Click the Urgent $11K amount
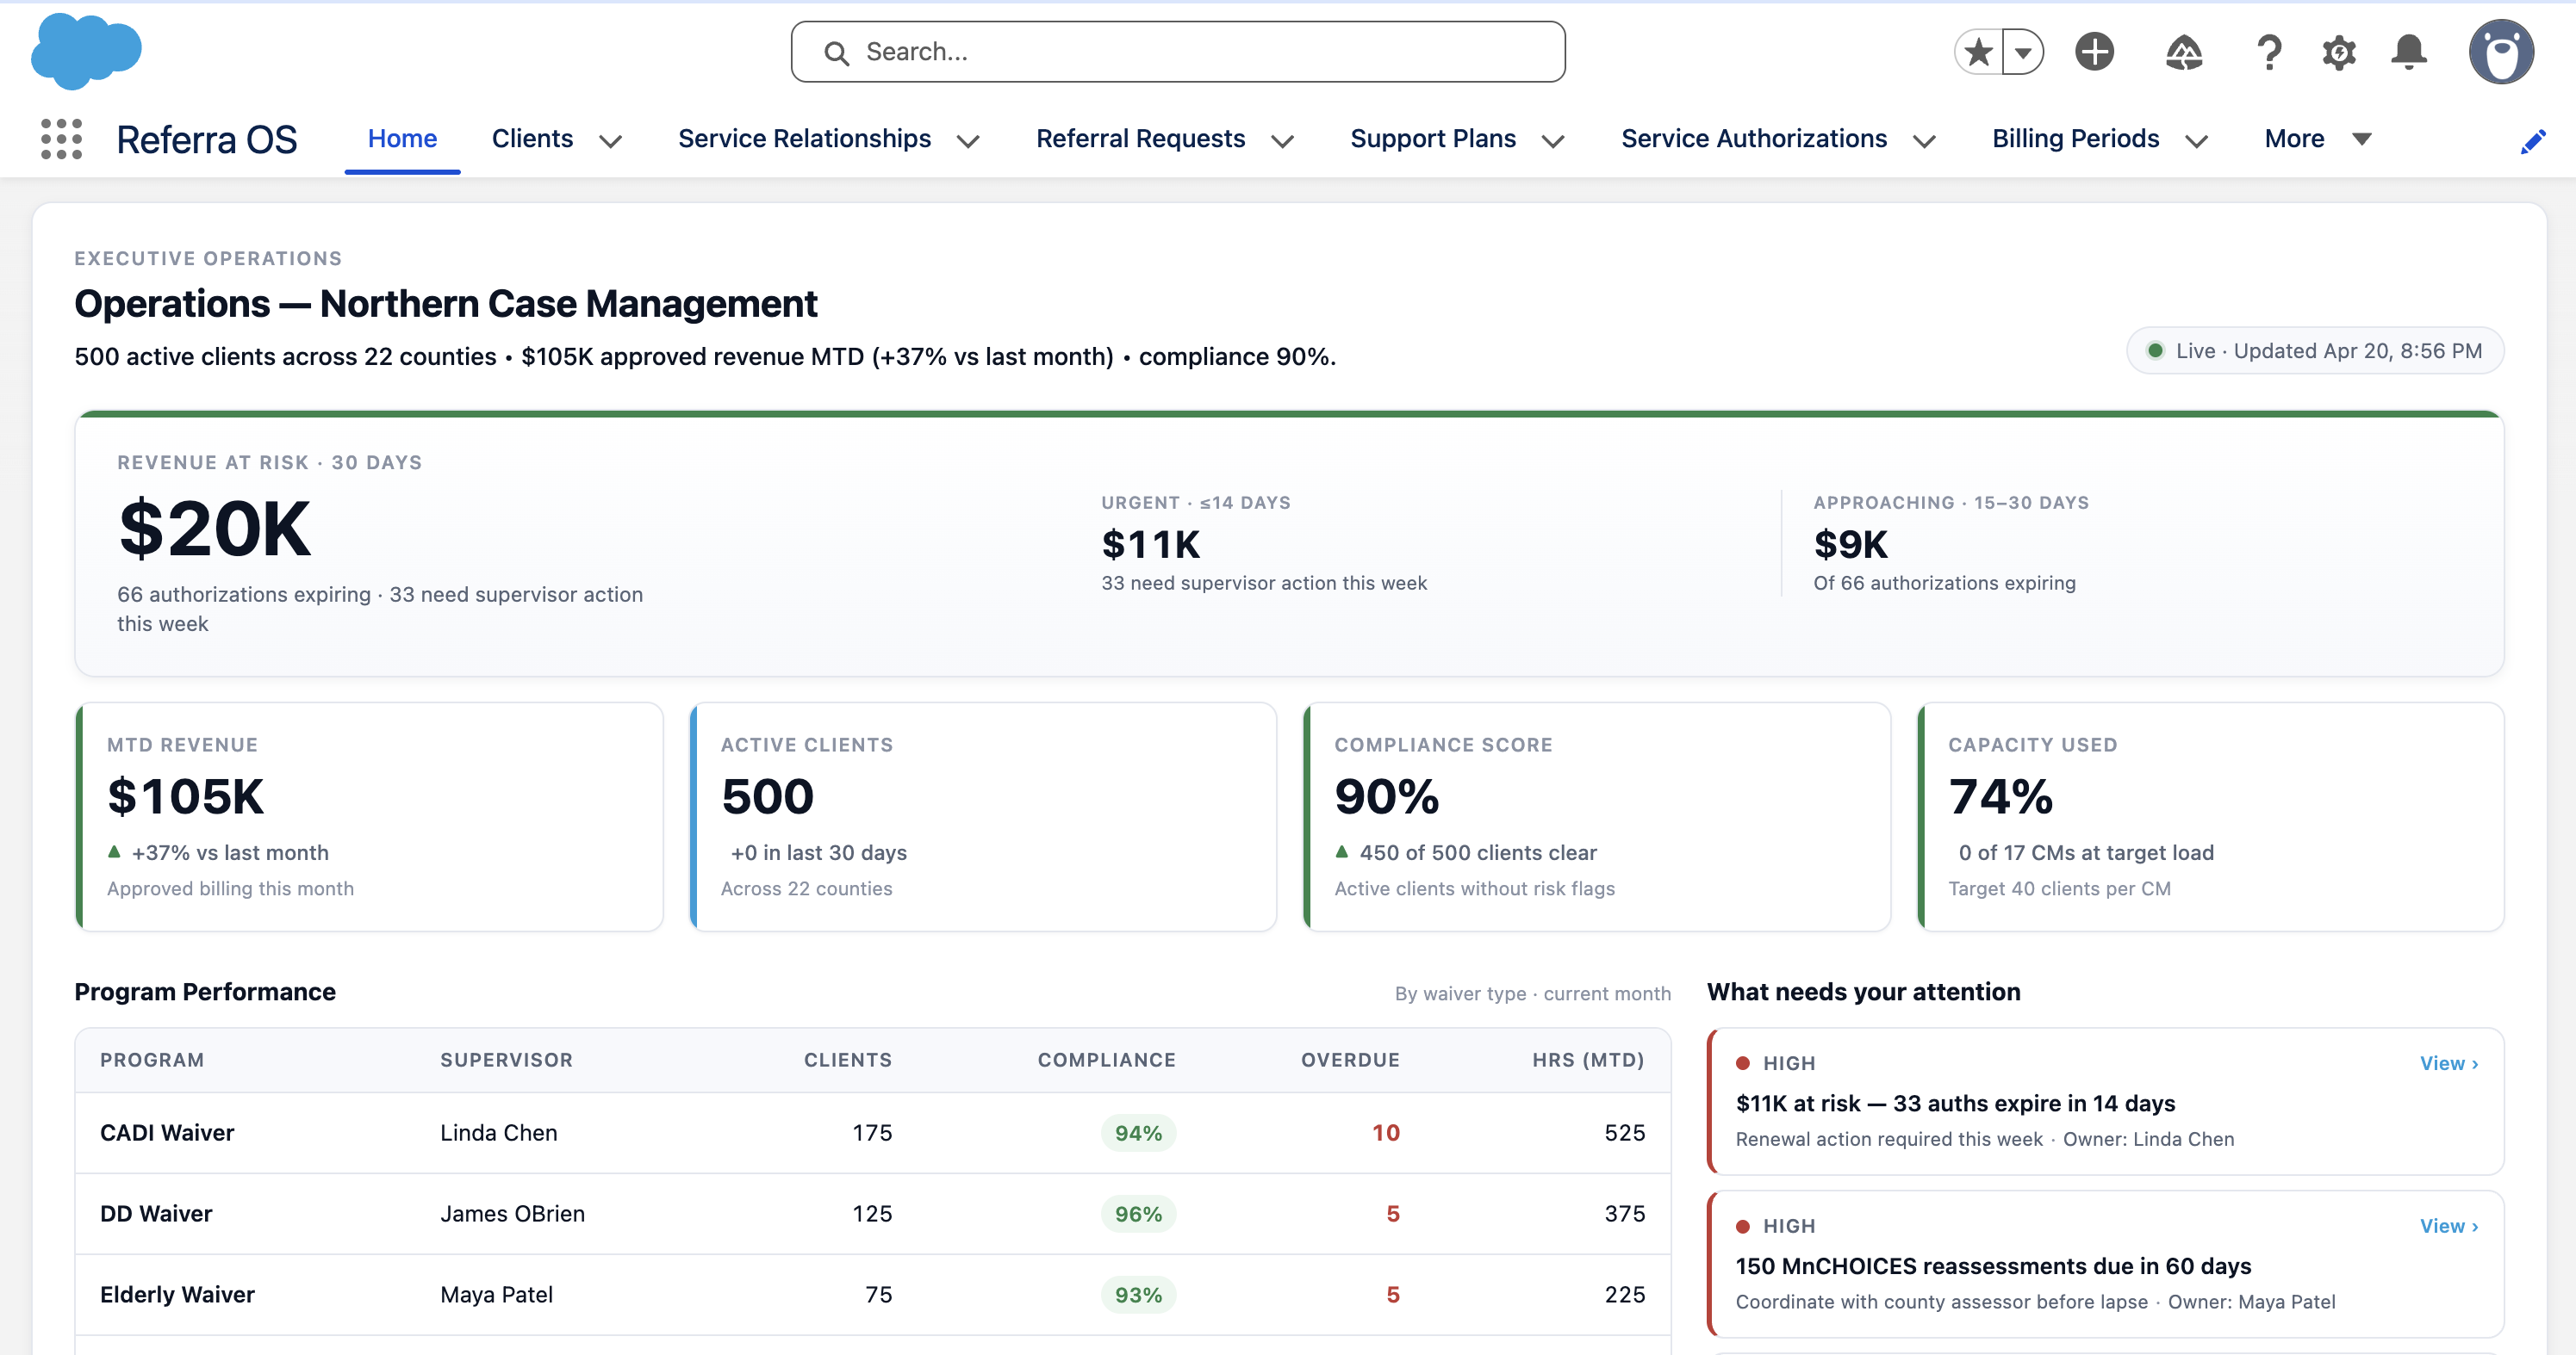The image size is (2576, 1355). point(1151,545)
